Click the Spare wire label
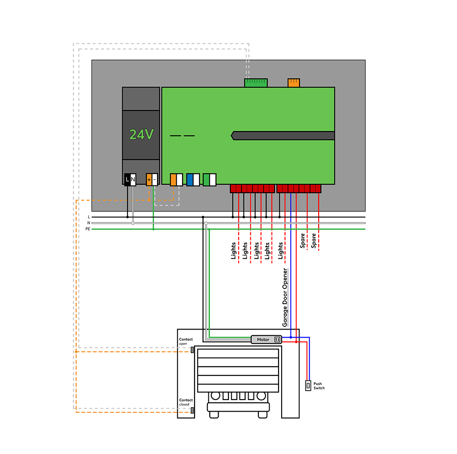Screen dimensions: 457x454 tap(303, 241)
